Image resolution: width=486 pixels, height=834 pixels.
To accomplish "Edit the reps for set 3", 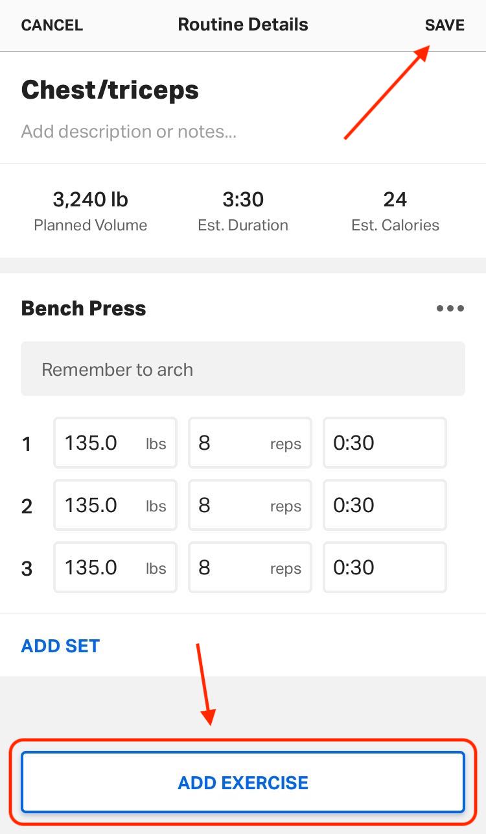I will pyautogui.click(x=249, y=567).
